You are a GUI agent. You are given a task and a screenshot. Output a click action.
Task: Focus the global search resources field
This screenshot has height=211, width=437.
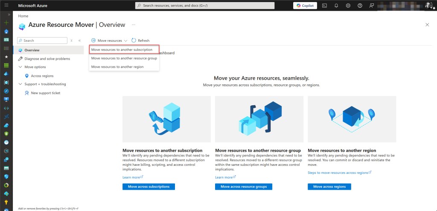tap(205, 6)
